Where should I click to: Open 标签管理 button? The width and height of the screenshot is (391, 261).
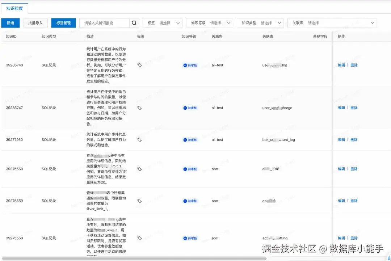pyautogui.click(x=63, y=23)
